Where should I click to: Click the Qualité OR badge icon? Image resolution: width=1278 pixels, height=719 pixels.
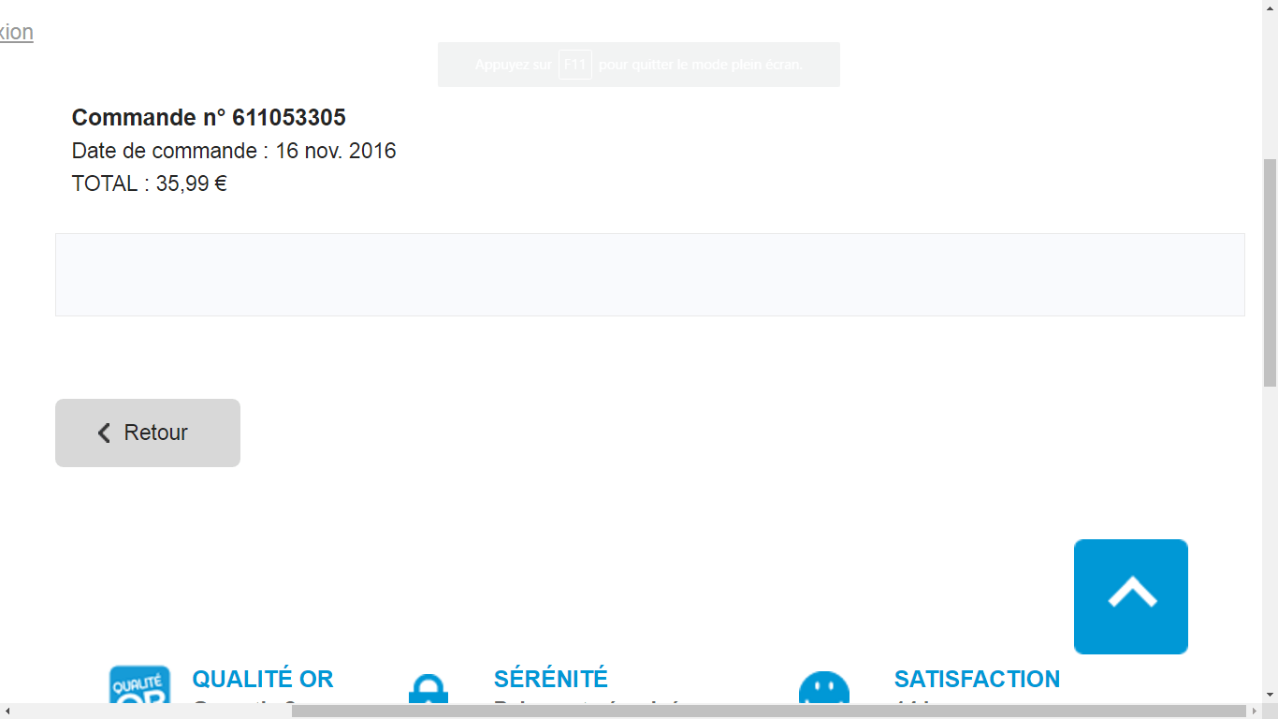(x=139, y=688)
